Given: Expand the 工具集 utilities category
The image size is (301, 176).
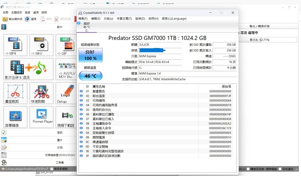Looking at the screenshot, I should point(38,162).
